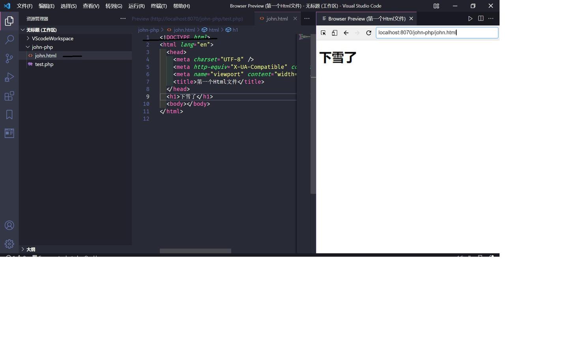
Task: Open the Manage settings gear
Action: [9, 244]
